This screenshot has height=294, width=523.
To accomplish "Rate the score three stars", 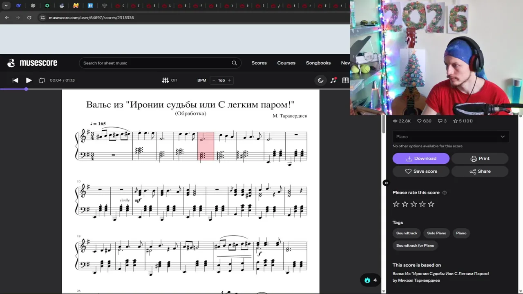I will 413,204.
